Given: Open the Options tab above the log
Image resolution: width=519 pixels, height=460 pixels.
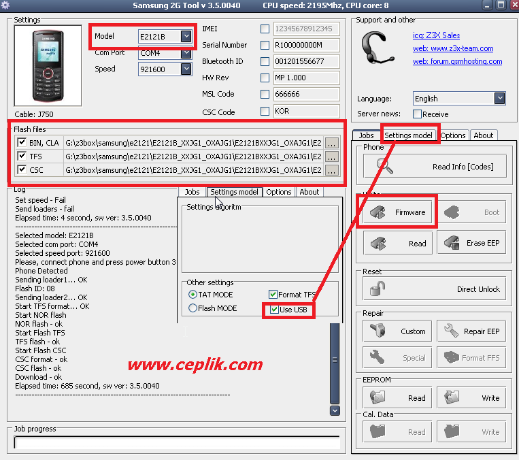Looking at the screenshot, I should (279, 192).
